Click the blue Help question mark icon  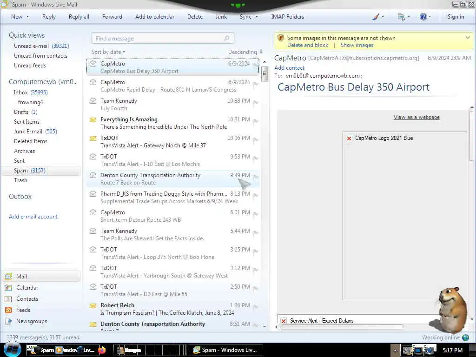pyautogui.click(x=423, y=17)
